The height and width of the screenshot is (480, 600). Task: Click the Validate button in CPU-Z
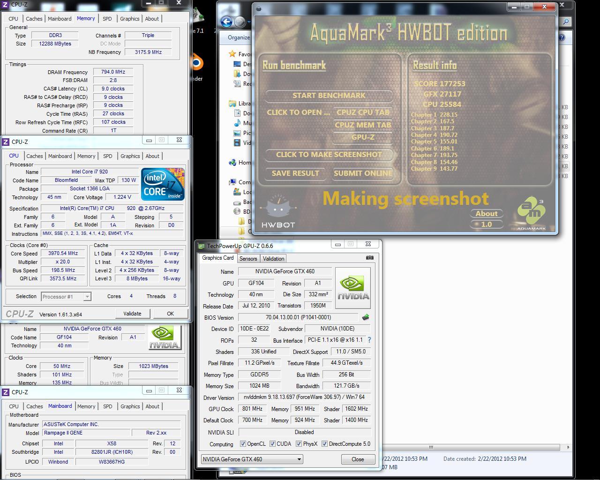(132, 314)
